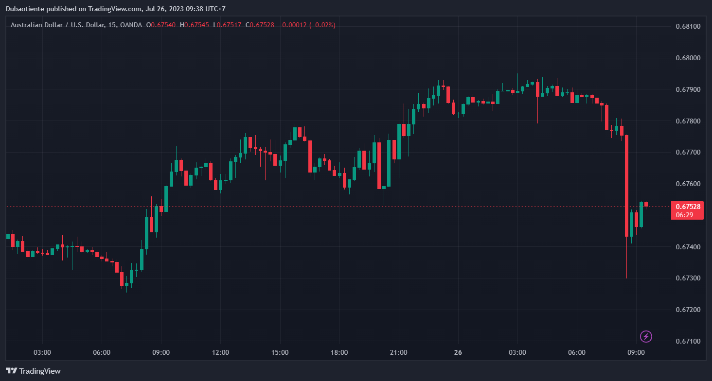The image size is (712, 381).
Task: Click the tallest red candle body
Action: (626, 186)
